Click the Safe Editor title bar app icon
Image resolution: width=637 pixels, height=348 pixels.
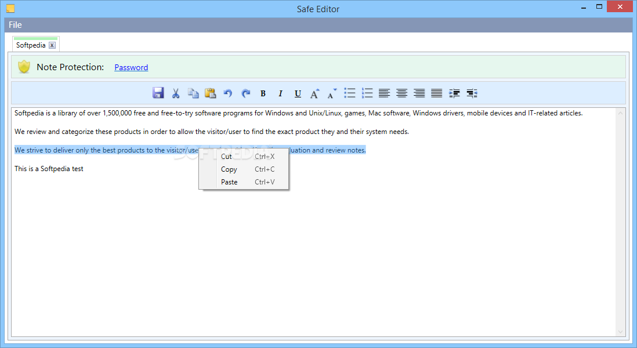10,9
